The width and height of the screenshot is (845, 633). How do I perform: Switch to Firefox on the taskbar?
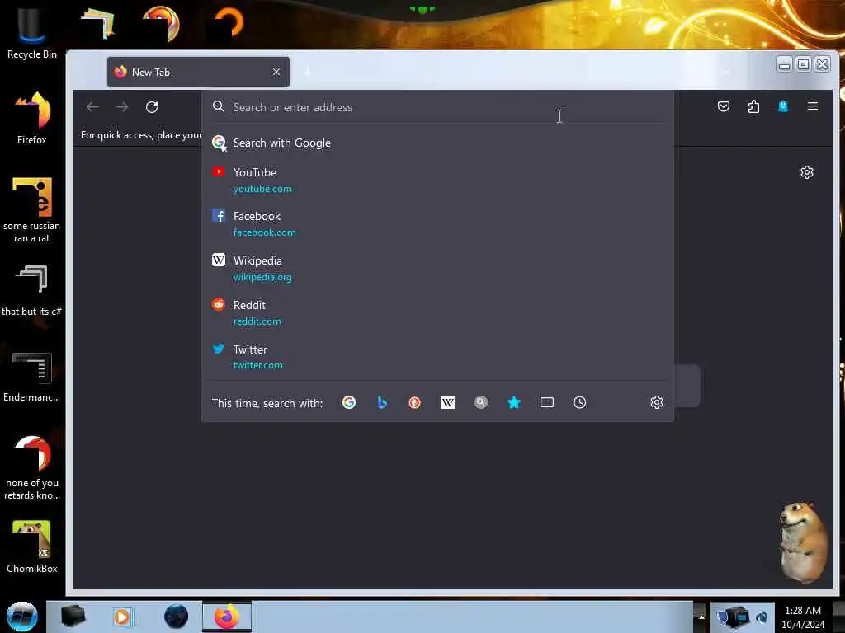pyautogui.click(x=227, y=617)
